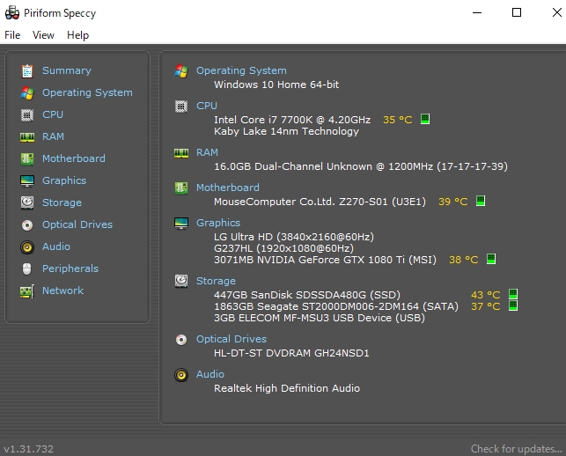Click the Seagate 37 °C temperature graph icon

pyautogui.click(x=513, y=305)
